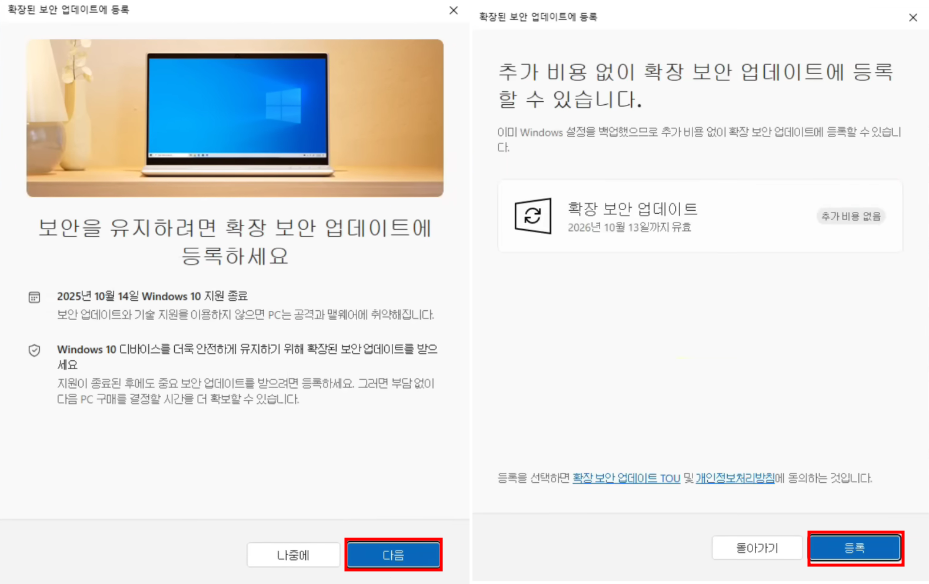Click the 추가 비용 없음 badge
The height and width of the screenshot is (584, 929).
point(851,216)
